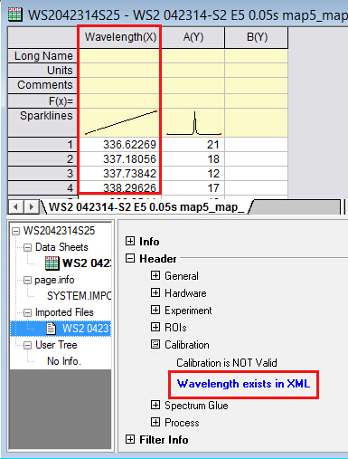This screenshot has width=348, height=459.
Task: Collapse the WS2042314S25 root tree node
Action: (x=15, y=232)
